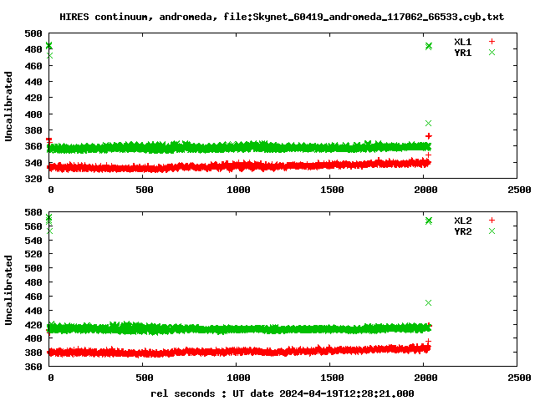Click the 320 y-axis value on the top plot
The height and width of the screenshot is (401, 535).
coord(33,178)
